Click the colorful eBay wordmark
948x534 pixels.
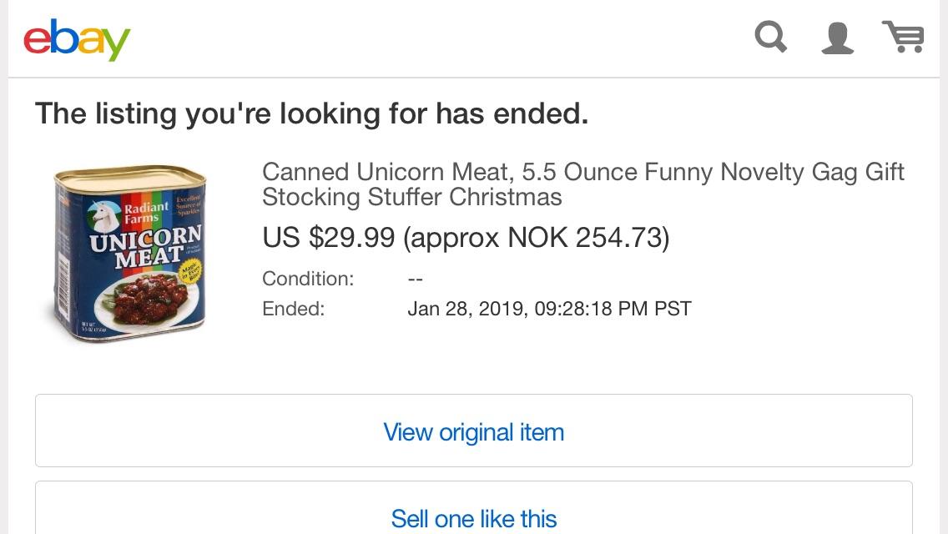click(77, 38)
